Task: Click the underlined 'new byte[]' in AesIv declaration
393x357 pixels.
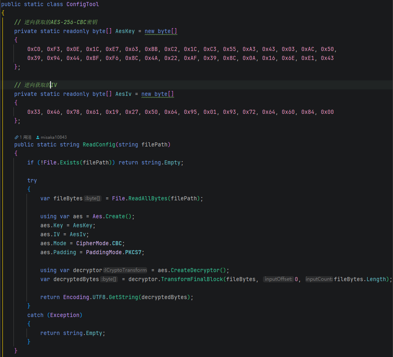Action: tap(157, 94)
